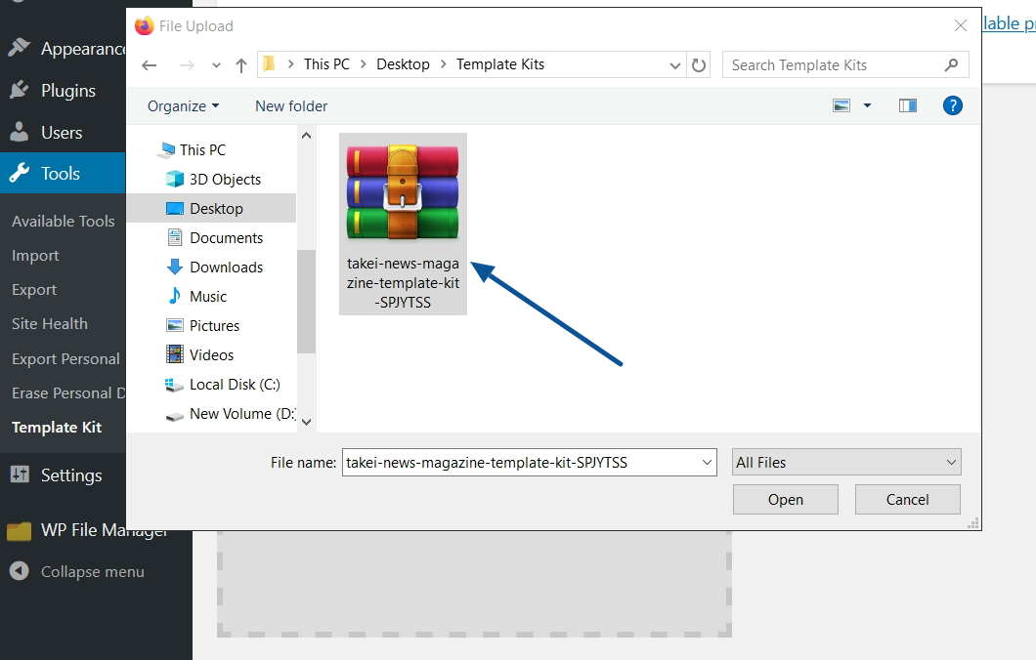The image size is (1036, 660).
Task: Open Pictures in navigation pane
Action: 214,326
